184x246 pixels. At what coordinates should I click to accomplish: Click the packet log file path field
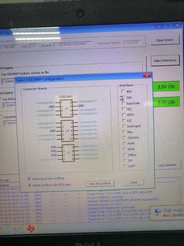pos(10,123)
